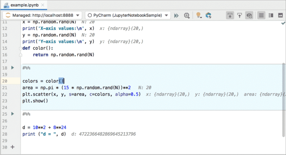Click the Jupyter server sync icon
The image size is (286, 155).
click(x=209, y=15)
